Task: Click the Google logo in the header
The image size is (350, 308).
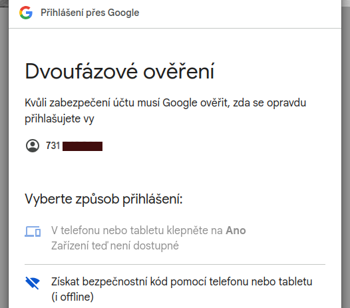Action: (26, 13)
